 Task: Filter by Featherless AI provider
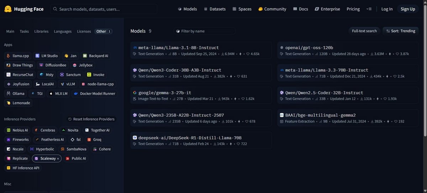(50, 140)
